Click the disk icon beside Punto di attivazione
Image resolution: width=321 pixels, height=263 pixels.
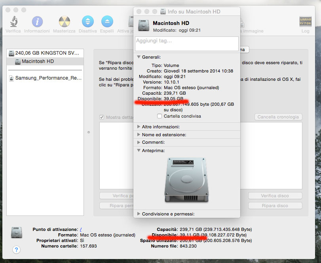click(x=17, y=233)
